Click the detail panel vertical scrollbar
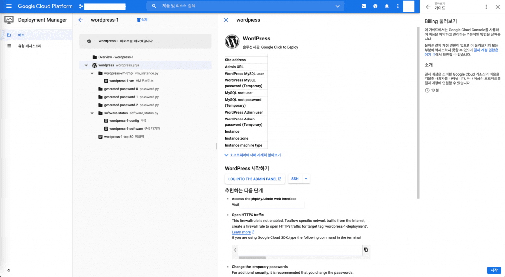505x277 pixels. click(x=418, y=113)
